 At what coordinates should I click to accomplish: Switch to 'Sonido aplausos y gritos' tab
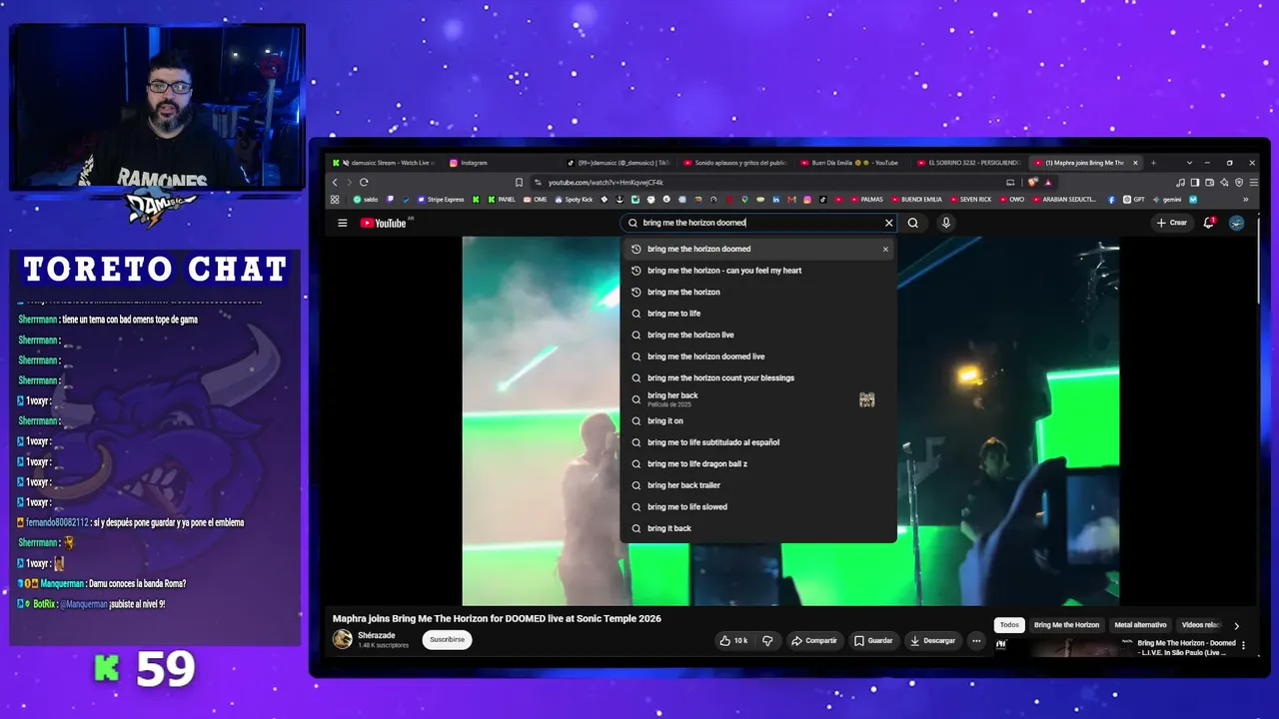point(735,163)
